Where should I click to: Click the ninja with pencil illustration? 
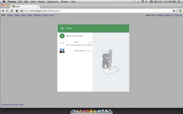[111, 62]
